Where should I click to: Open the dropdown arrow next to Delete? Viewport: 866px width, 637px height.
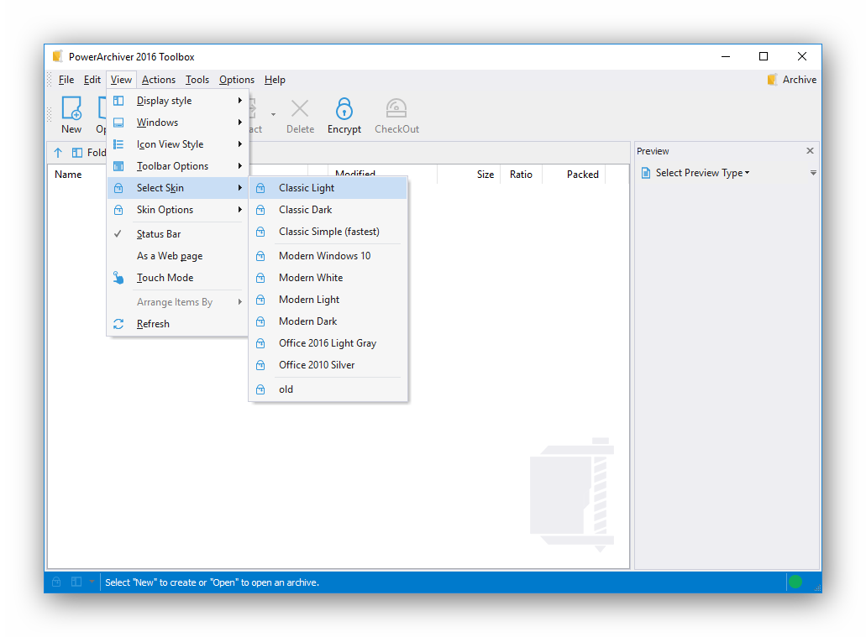(273, 115)
